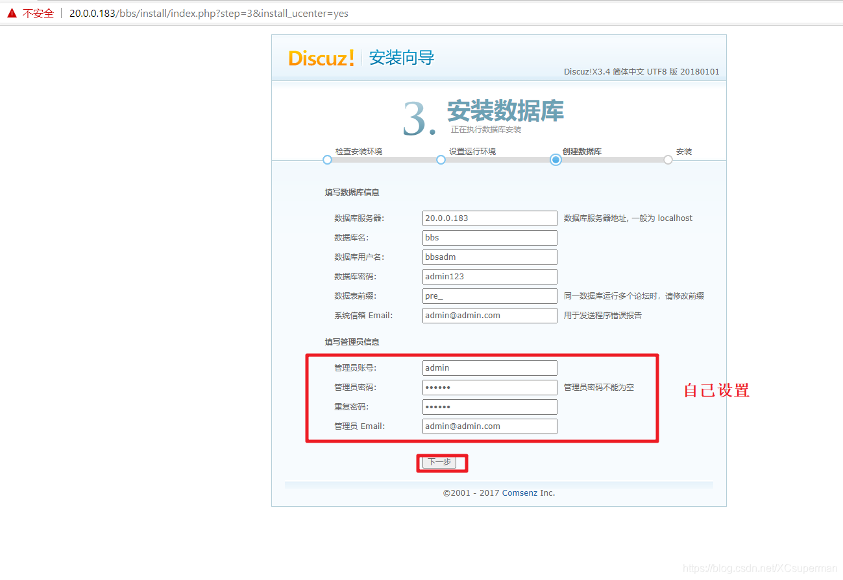The width and height of the screenshot is (843, 580).
Task: Click the 检查安装环境 step circle
Action: [327, 160]
